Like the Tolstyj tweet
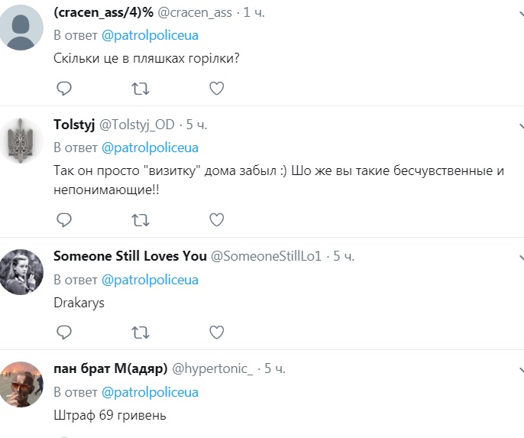Screen dimensions: 524x438 point(216,220)
